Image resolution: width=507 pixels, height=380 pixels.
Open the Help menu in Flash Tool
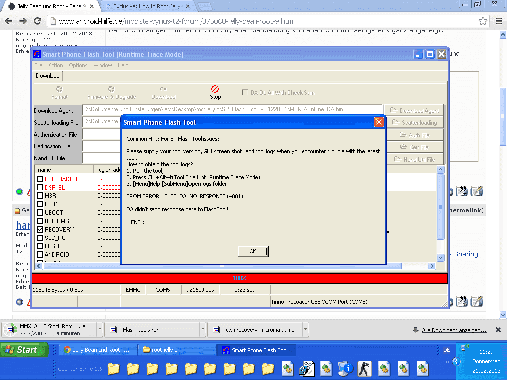123,65
